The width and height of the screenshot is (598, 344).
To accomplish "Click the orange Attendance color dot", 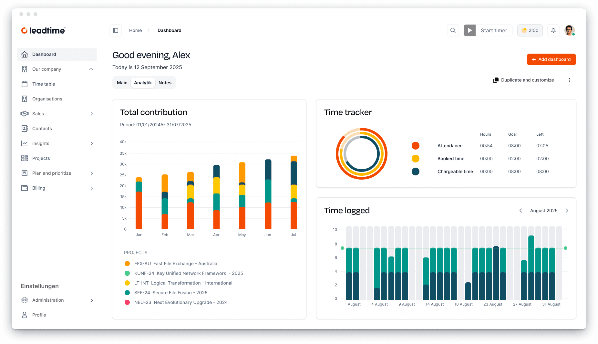I will click(x=416, y=146).
